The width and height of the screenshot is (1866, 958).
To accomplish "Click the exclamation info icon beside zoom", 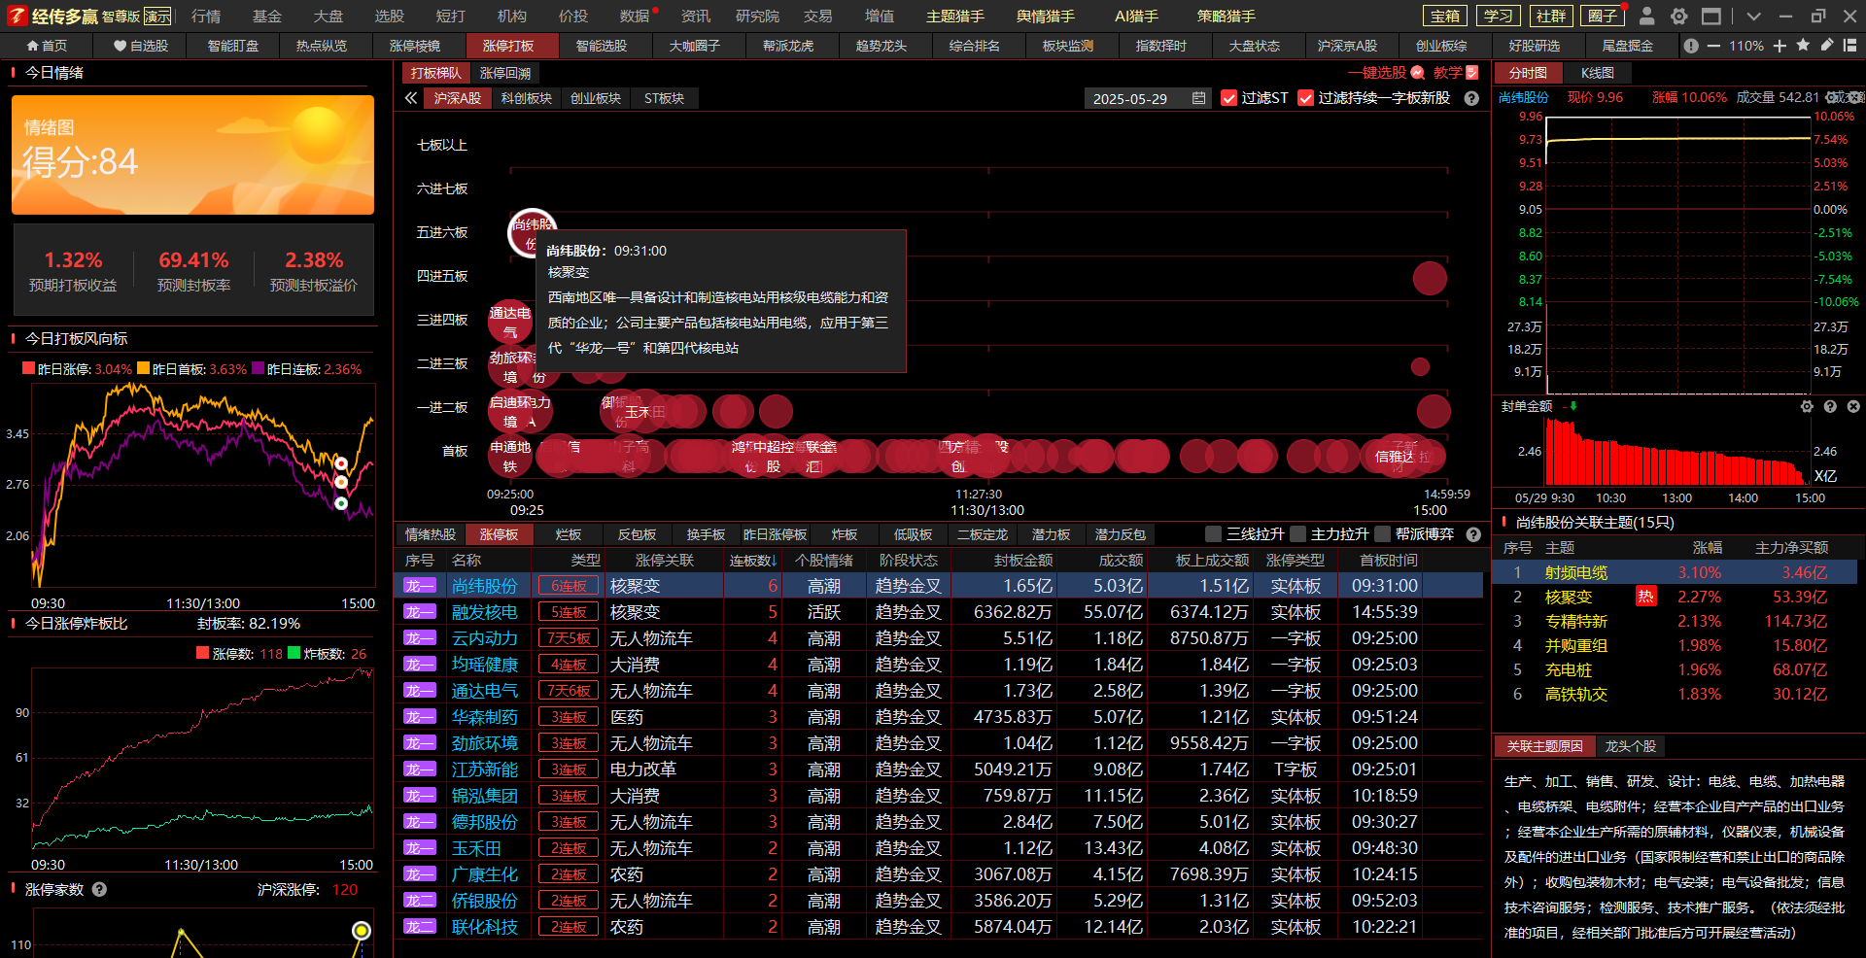I will pos(1691,46).
